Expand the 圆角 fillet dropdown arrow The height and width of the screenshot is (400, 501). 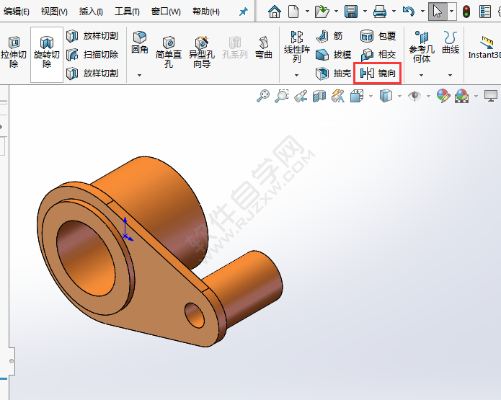pos(139,75)
